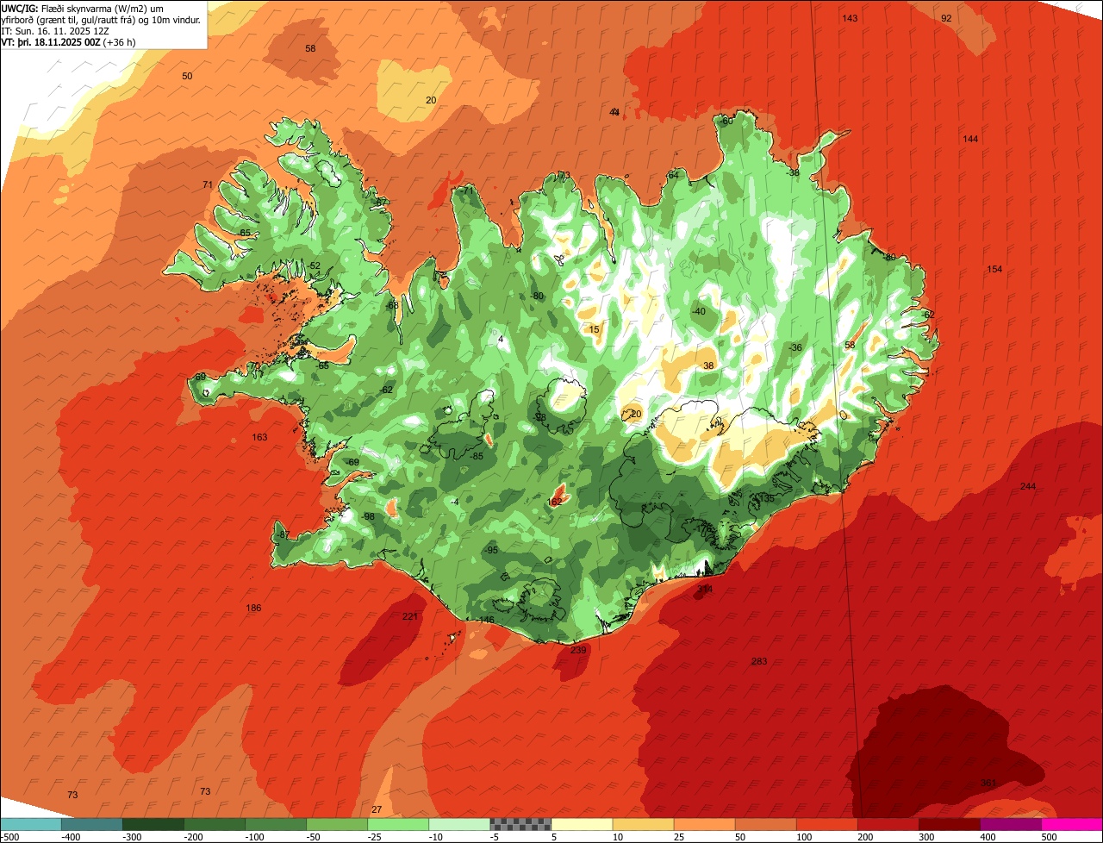Click the -100 to -50 green legend swatch
This screenshot has width=1103, height=843.
click(276, 824)
